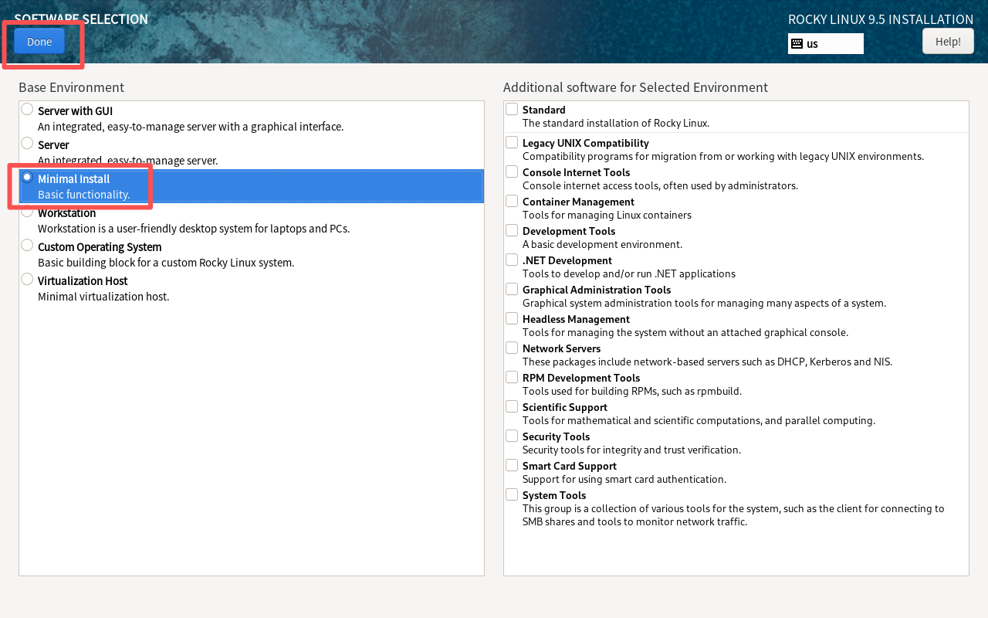
Task: Check the Console Internet Tools box
Action: 512,171
